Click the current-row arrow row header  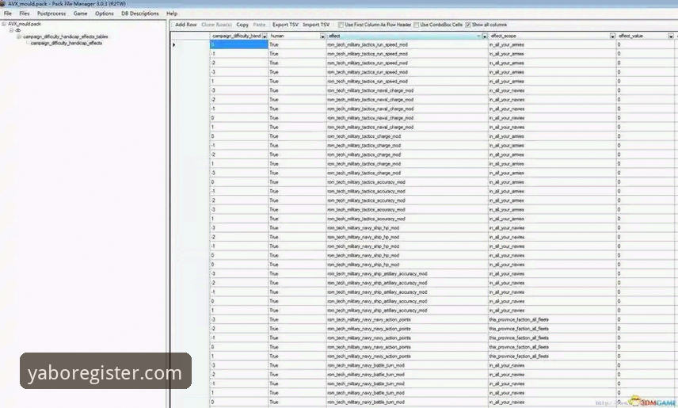pyautogui.click(x=190, y=44)
